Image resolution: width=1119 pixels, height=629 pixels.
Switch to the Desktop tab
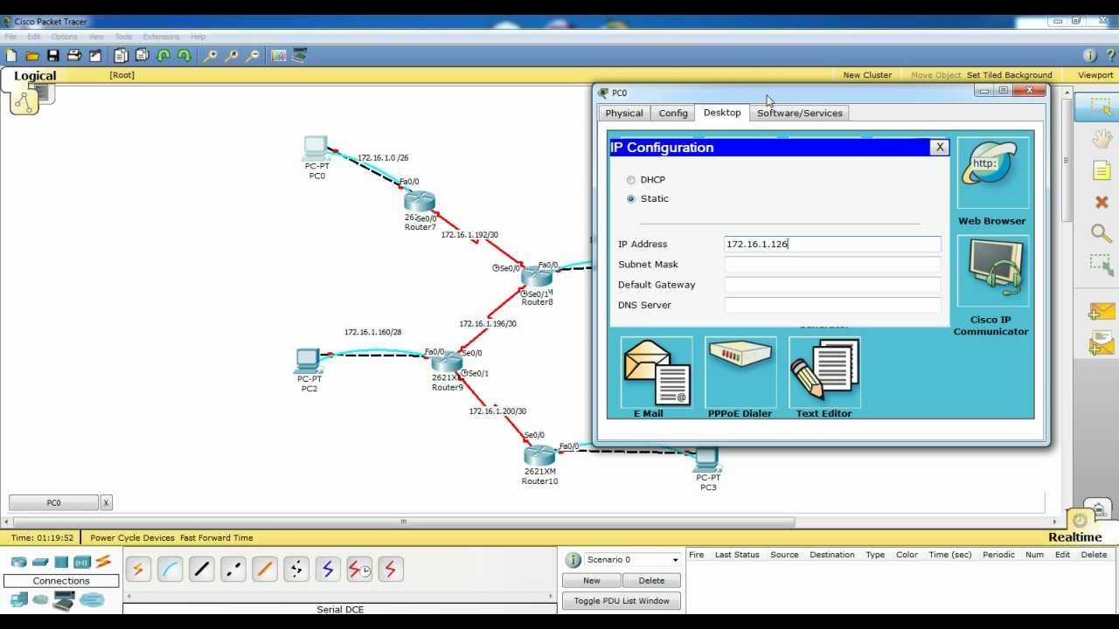(722, 113)
